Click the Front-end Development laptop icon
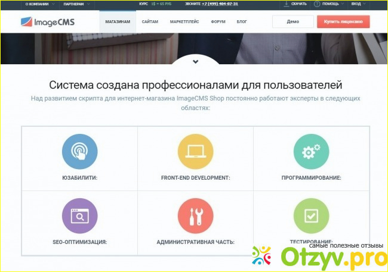Image resolution: width=388 pixels, height=272 pixels. 195,152
